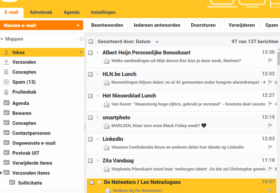Switch to the E-mail tab
The image size is (280, 193).
[12, 12]
